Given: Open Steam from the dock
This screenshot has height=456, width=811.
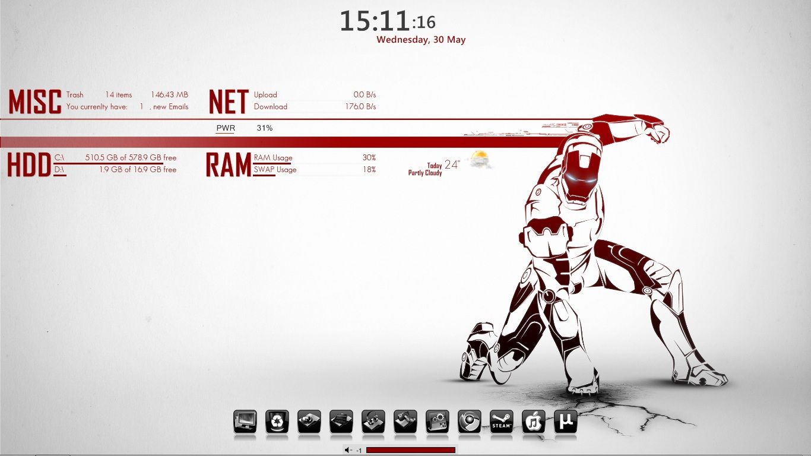Looking at the screenshot, I should pos(501,423).
